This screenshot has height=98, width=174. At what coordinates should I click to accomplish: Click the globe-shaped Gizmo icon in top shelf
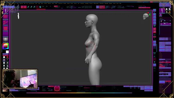click(x=40, y=7)
